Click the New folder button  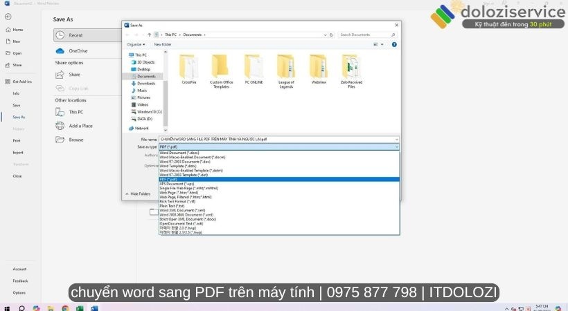(x=163, y=44)
